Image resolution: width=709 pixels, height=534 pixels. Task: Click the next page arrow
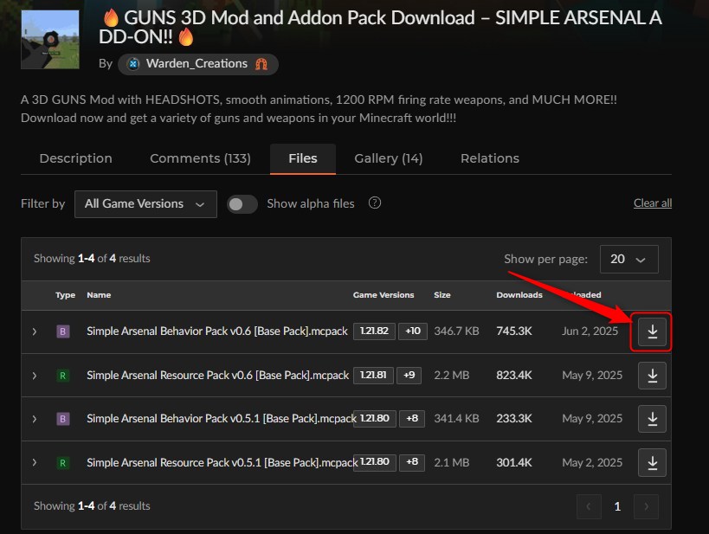646,506
